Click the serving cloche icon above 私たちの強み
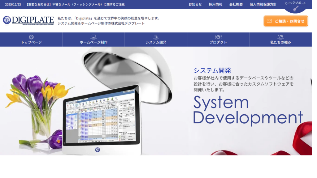Image resolution: width=317 pixels, height=178 pixels. (280, 37)
